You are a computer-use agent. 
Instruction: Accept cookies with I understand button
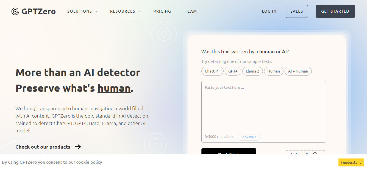(351, 162)
